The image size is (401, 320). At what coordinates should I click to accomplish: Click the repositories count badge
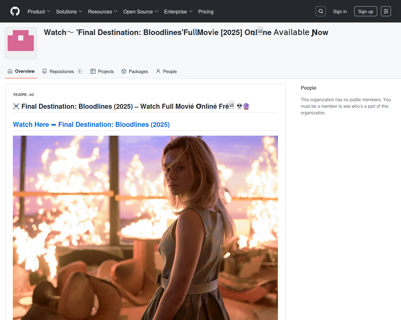80,72
